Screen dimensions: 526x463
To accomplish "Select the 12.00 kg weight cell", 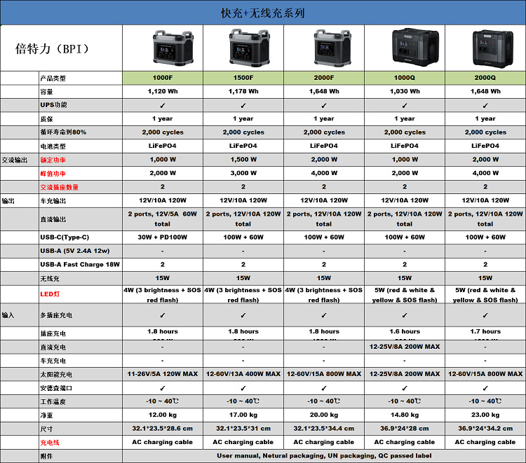I will click(163, 415).
